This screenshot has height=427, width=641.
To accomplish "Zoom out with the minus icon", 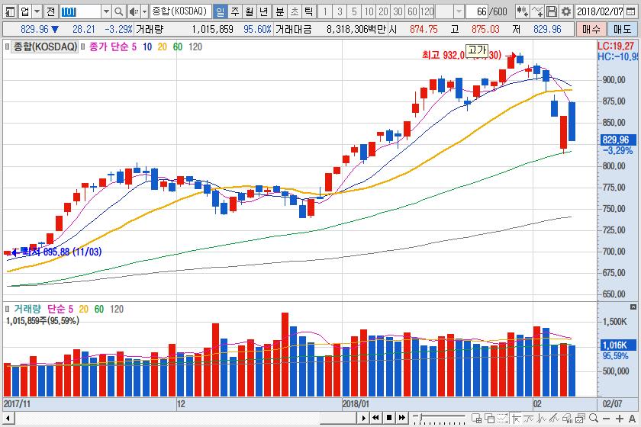I will click(606, 418).
